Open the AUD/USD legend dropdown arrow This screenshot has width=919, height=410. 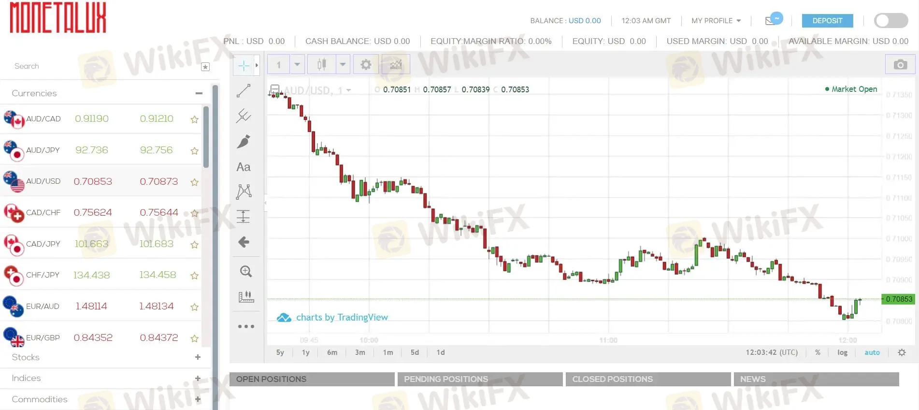click(348, 90)
